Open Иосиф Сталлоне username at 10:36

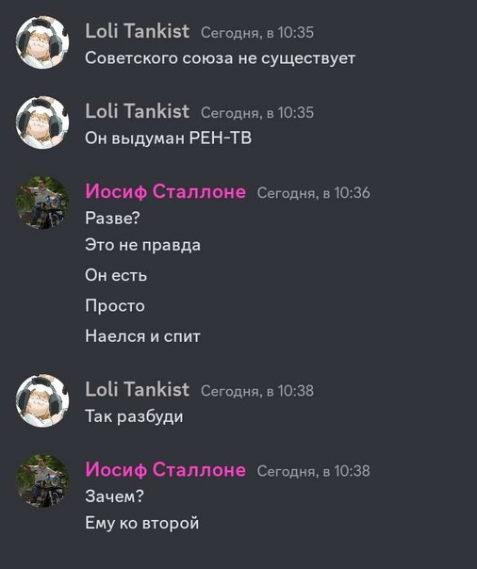[166, 191]
